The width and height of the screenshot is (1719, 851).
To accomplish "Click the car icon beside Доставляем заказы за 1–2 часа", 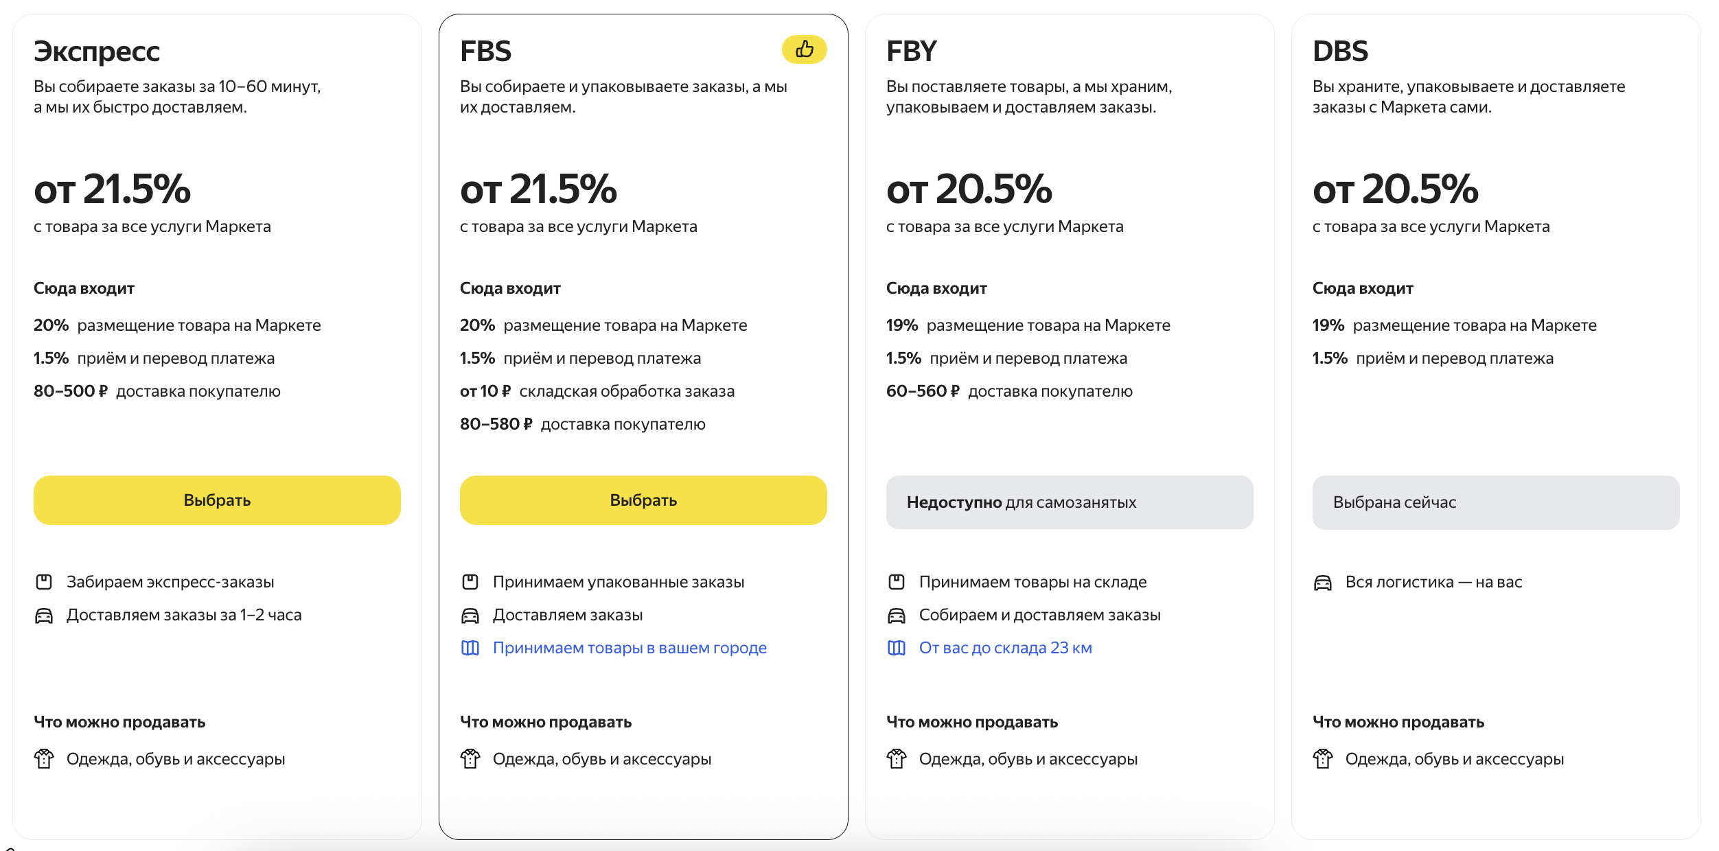I will 44,616.
